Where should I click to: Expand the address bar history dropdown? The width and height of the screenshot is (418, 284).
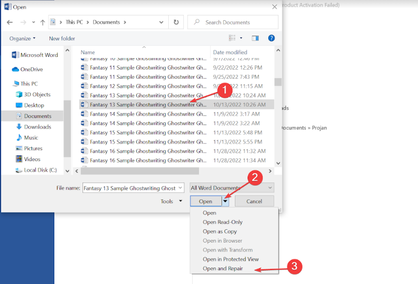[161, 22]
